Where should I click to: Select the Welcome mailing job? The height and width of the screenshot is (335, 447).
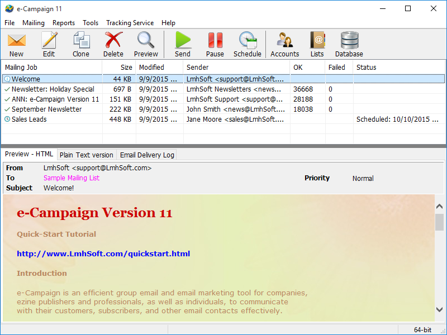223,79
